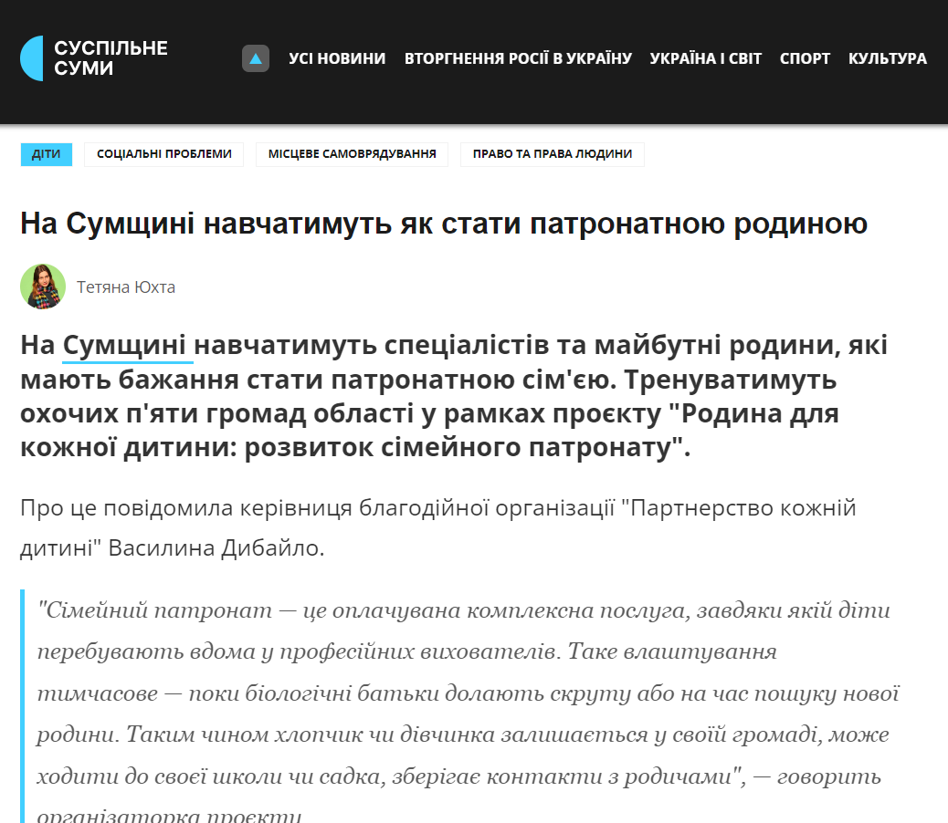Click the blue ДІТИ category badge
The width and height of the screenshot is (948, 823).
[x=47, y=155]
